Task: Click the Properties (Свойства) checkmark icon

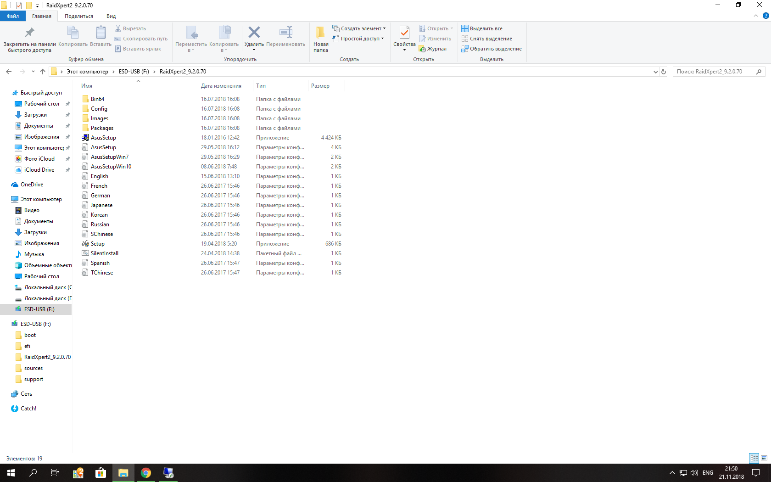Action: pos(404,32)
